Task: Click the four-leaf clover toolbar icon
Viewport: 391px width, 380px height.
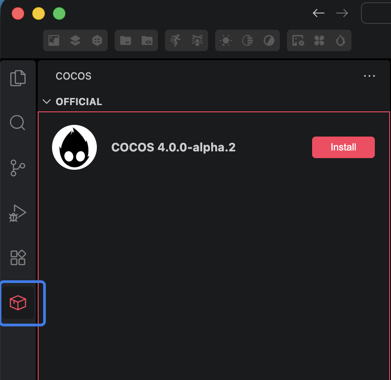Action: tap(319, 40)
